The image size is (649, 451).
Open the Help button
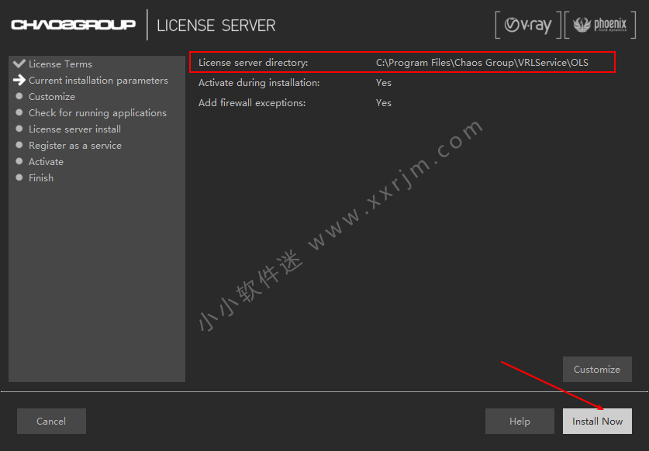pyautogui.click(x=520, y=422)
